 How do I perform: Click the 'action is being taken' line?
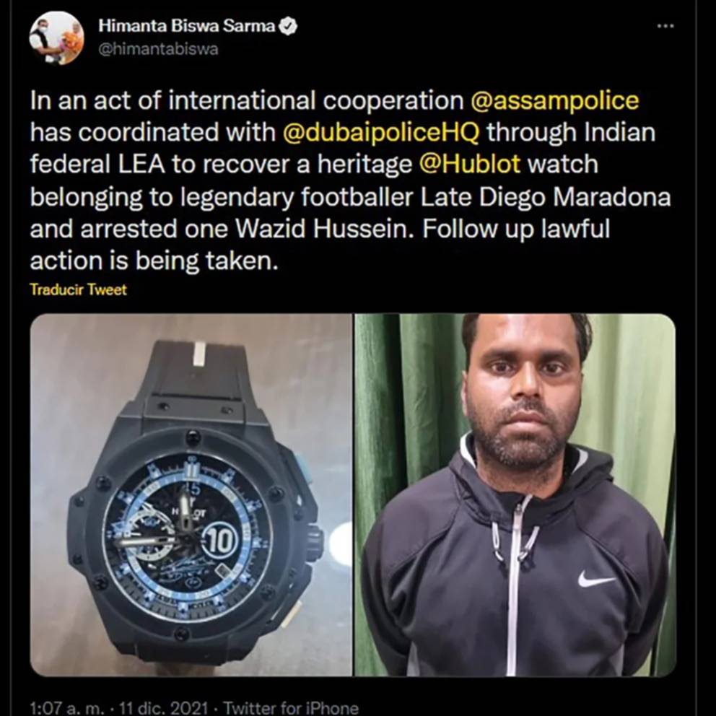(x=154, y=261)
